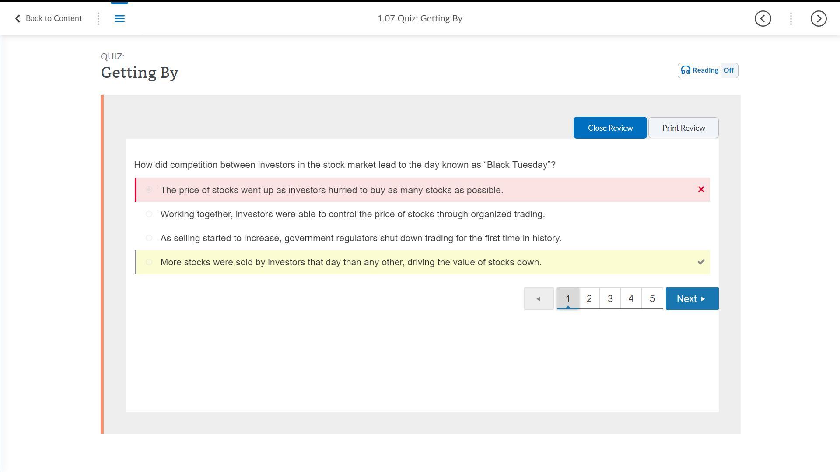Jump to question 5 in pagination
The width and height of the screenshot is (840, 472).
click(x=652, y=298)
